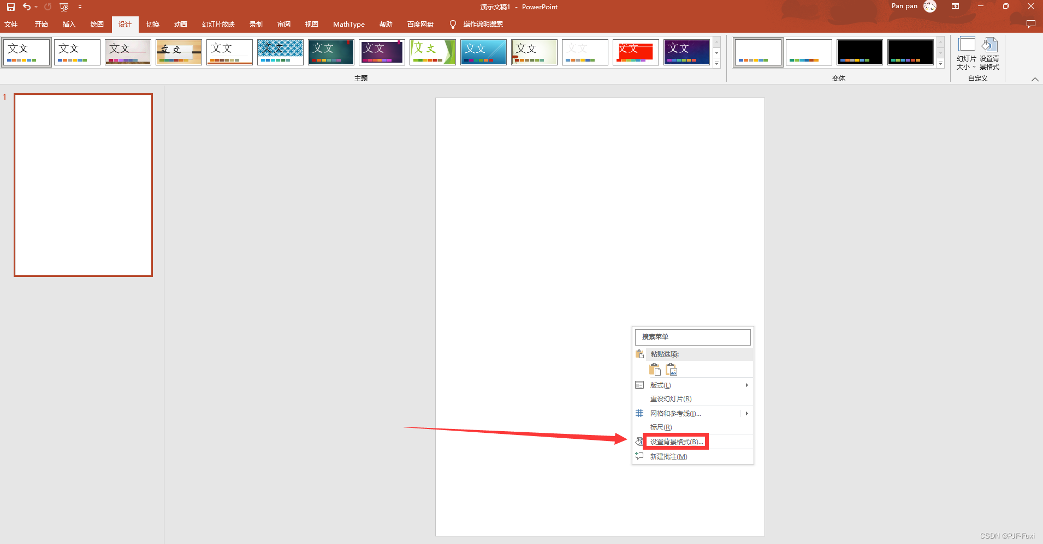Image resolution: width=1043 pixels, height=544 pixels.
Task: Select slide 1 thumbnail in panel
Action: pyautogui.click(x=83, y=185)
